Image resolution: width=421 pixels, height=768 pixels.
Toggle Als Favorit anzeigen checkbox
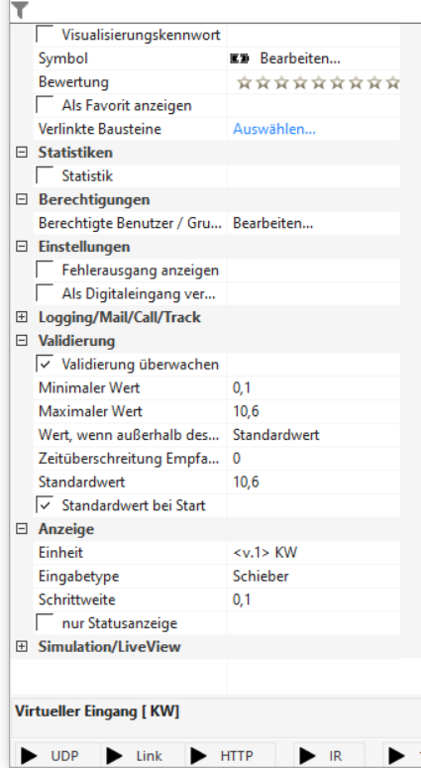coord(45,105)
